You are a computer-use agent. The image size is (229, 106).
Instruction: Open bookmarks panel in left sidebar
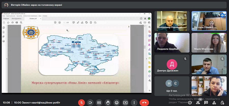(4, 32)
